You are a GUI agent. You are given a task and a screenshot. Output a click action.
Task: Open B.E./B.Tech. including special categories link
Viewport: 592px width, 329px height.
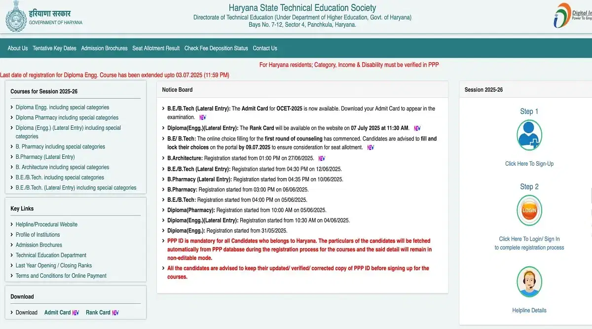(60, 178)
